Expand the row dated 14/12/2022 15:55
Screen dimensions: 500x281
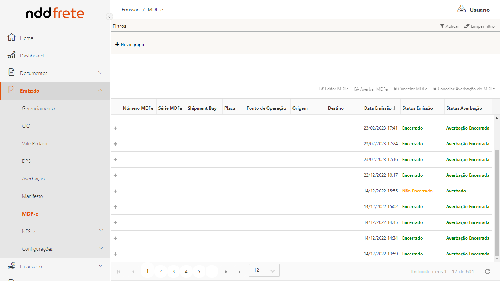[116, 191]
